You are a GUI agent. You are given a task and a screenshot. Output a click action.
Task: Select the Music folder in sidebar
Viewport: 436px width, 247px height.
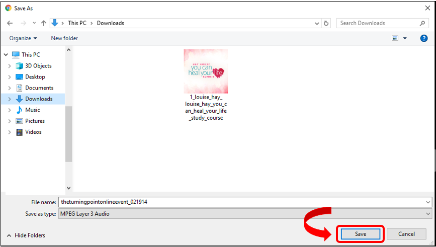32,110
